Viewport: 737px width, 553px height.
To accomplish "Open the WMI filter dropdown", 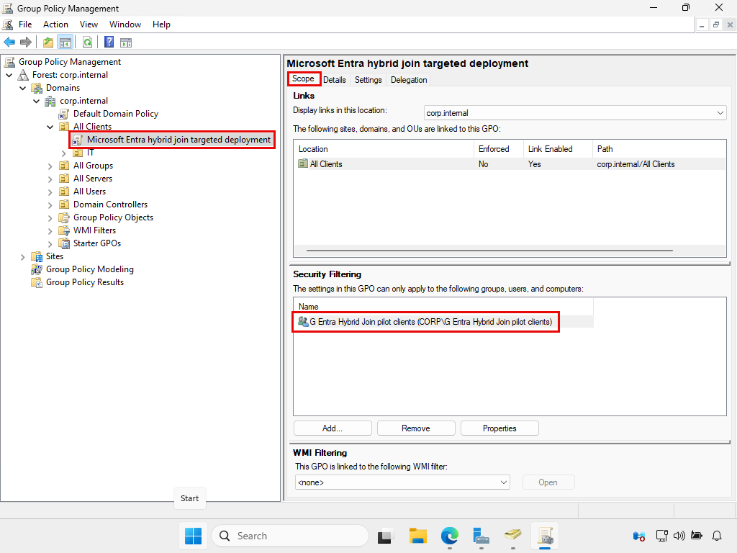I will tap(402, 482).
